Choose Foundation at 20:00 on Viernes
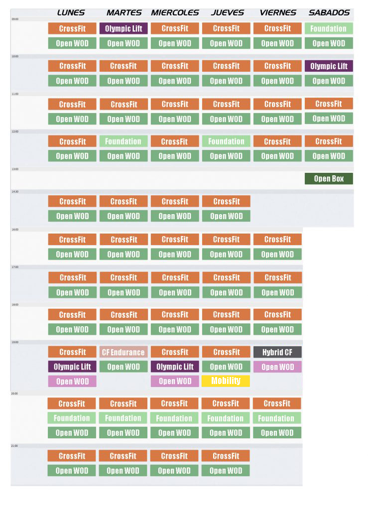Viewport: 368px width, 510px height. coord(277,418)
